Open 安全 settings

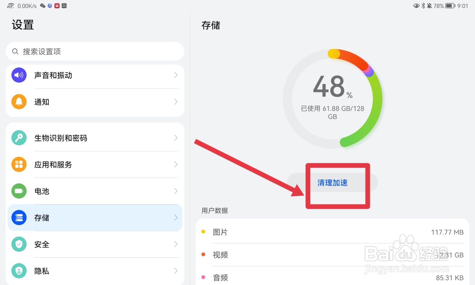(95, 244)
